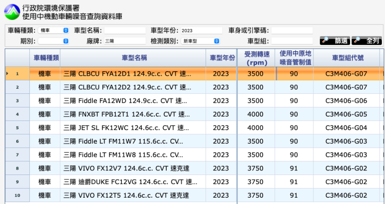Click rpm value 4000 in JET SL row
The height and width of the screenshot is (204, 385).
point(255,127)
